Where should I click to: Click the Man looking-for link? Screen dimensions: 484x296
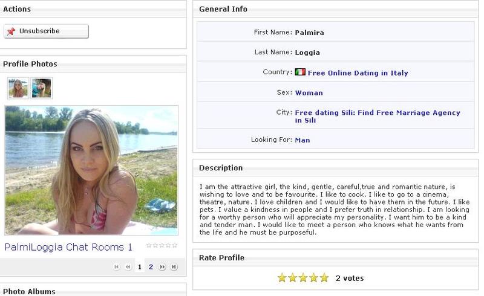click(x=302, y=140)
